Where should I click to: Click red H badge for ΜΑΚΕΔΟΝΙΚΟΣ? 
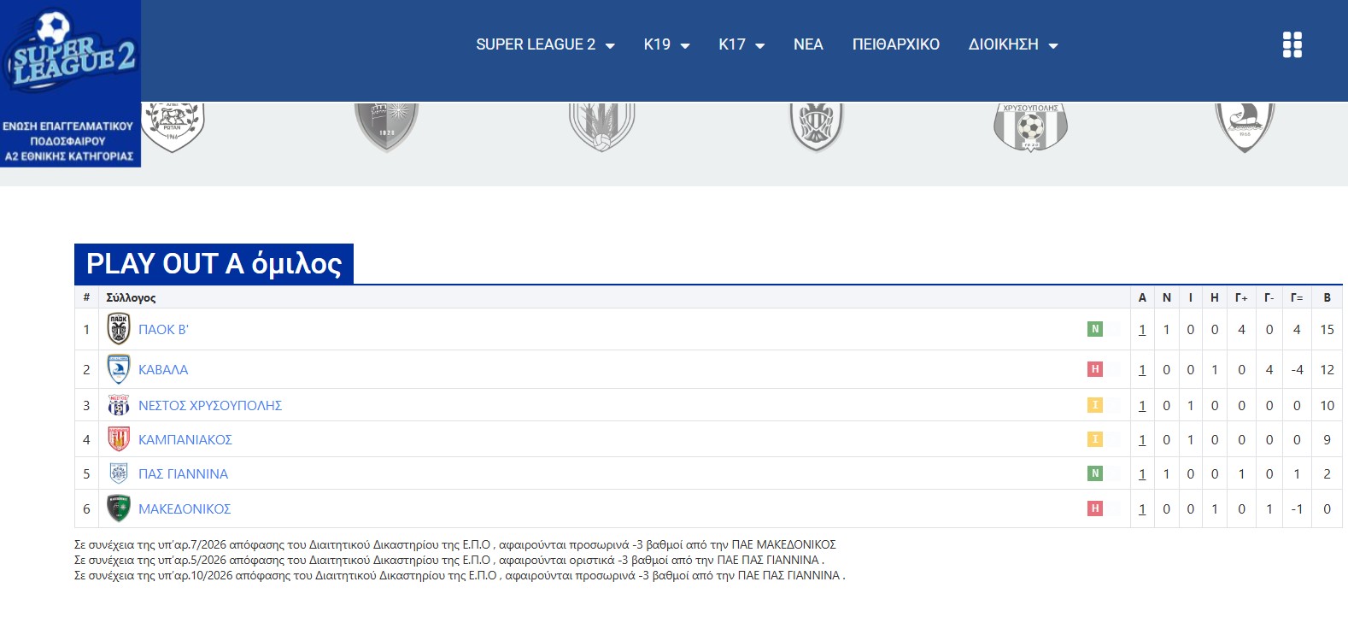[x=1095, y=508]
